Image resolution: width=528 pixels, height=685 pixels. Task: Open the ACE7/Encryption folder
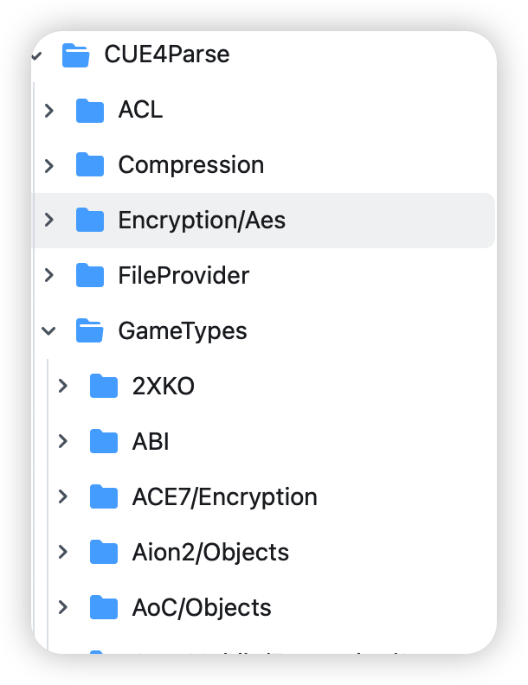224,497
